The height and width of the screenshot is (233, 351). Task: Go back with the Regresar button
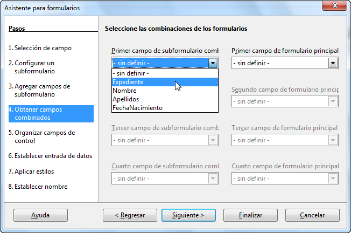point(130,215)
